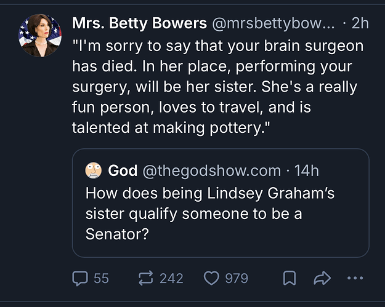Select the word Senator? in quoted text

[117, 234]
